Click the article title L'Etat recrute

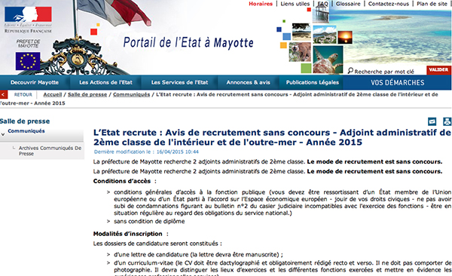click(x=272, y=137)
